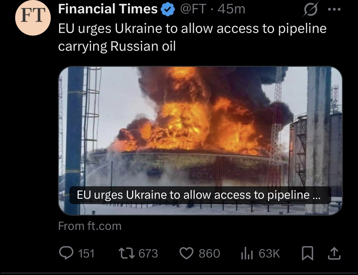
Task: Share the post with the upload arrow icon
Action: click(x=334, y=253)
